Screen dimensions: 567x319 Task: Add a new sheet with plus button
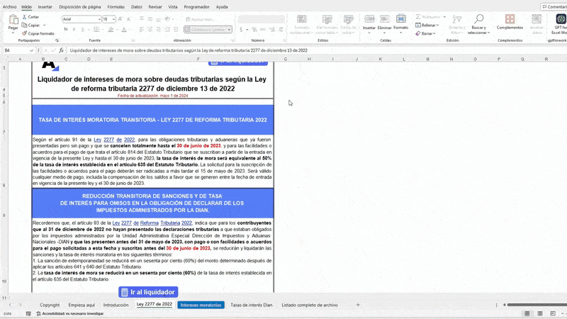358,305
